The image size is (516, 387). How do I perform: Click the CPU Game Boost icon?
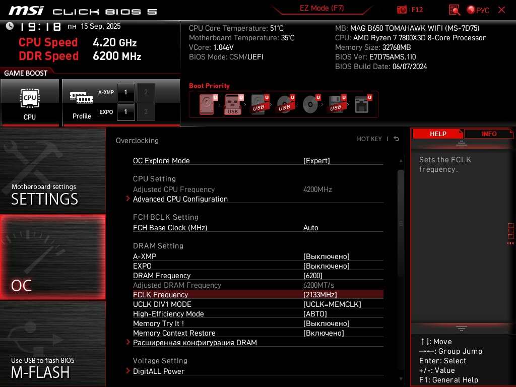point(30,103)
